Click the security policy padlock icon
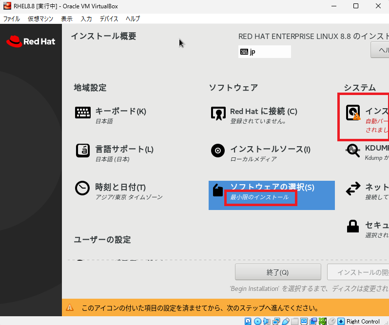Viewport: 389px width, 325px height. [x=353, y=226]
